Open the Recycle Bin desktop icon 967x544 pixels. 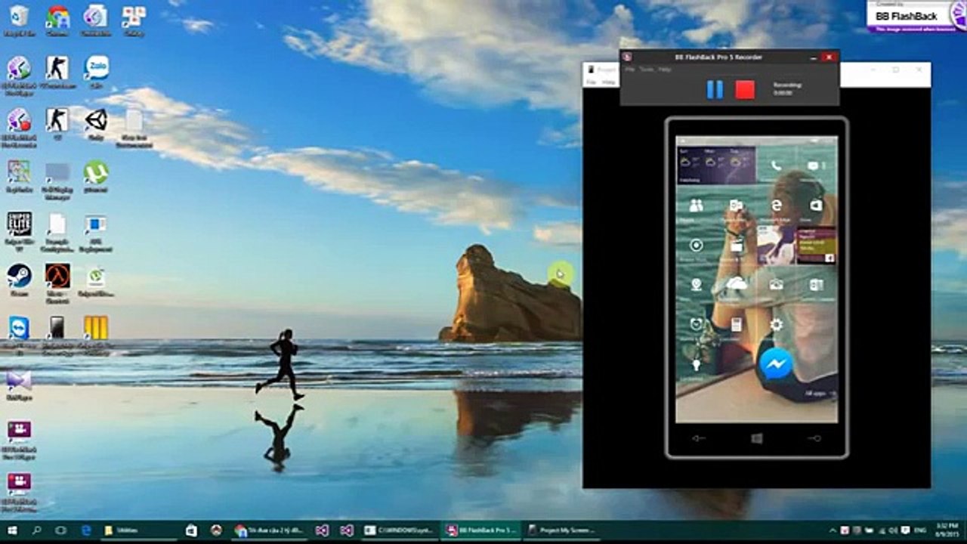point(19,20)
